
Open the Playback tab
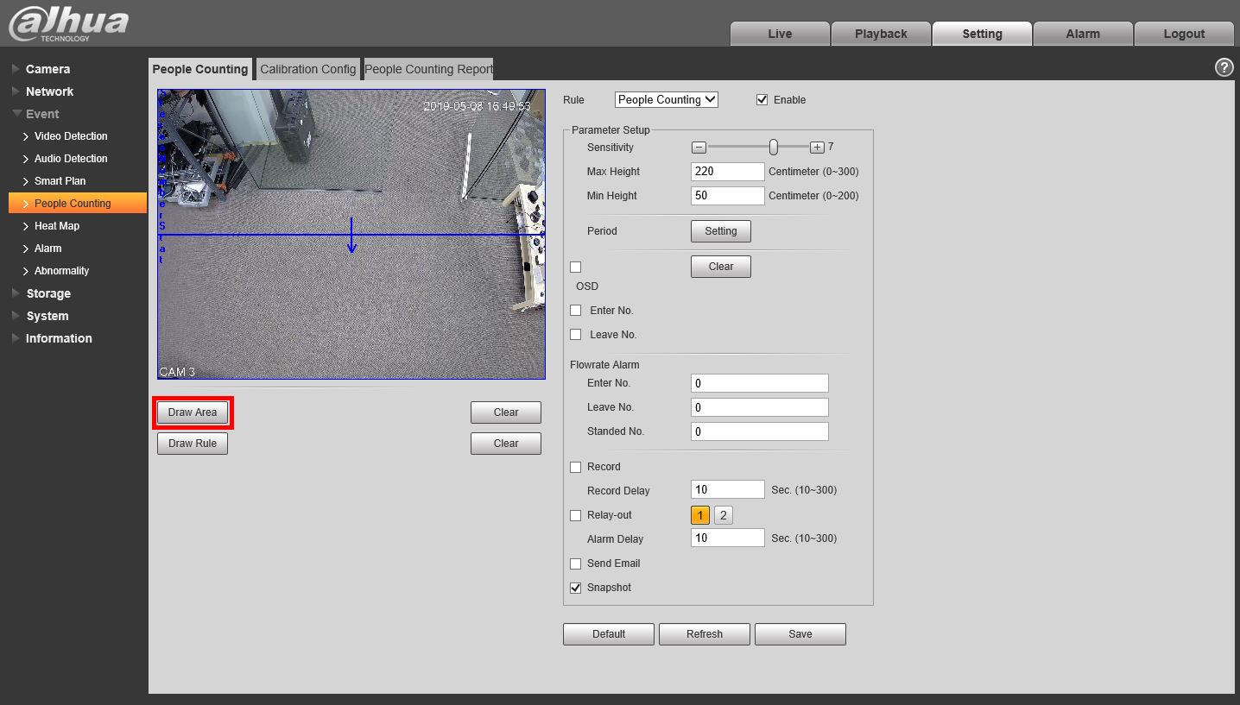coord(881,34)
